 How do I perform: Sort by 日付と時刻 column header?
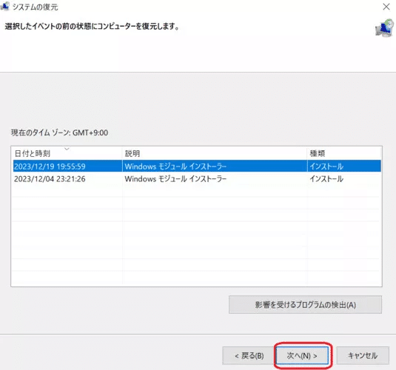pos(67,153)
